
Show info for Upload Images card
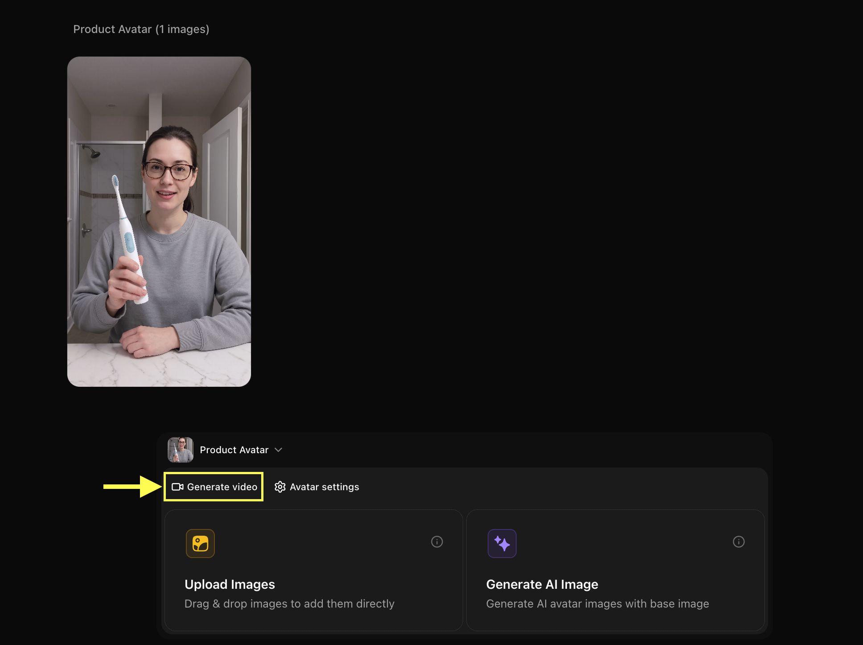[437, 542]
